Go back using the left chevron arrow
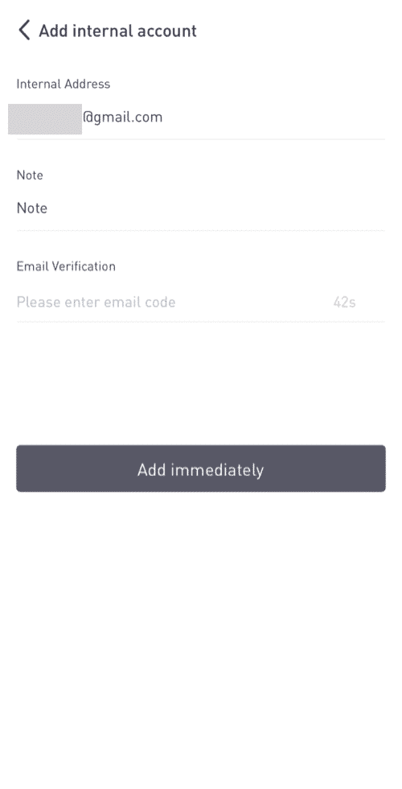402x789 pixels. [23, 31]
